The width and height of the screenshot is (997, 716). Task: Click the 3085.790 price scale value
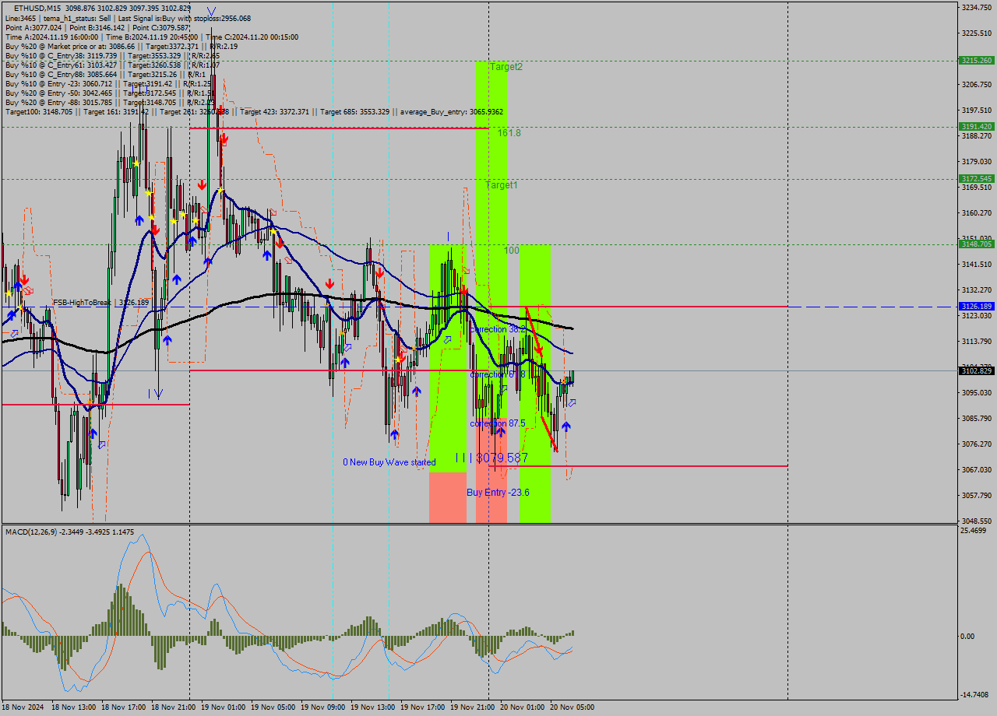pos(977,418)
